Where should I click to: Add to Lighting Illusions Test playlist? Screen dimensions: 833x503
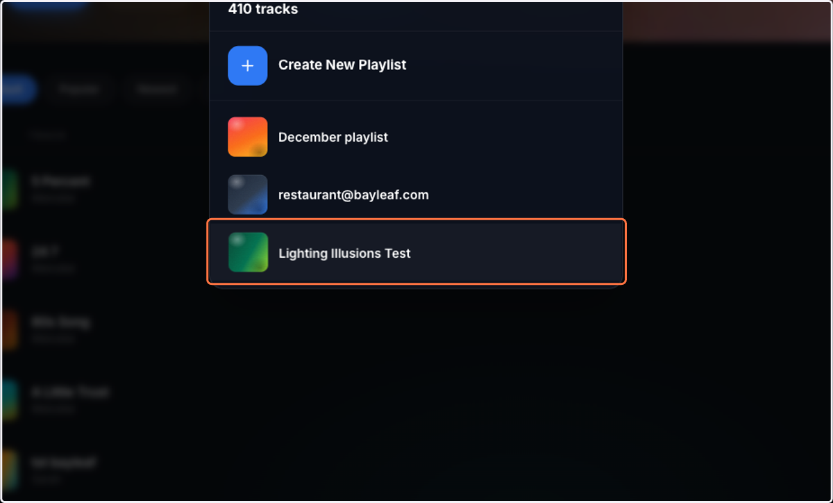point(416,252)
